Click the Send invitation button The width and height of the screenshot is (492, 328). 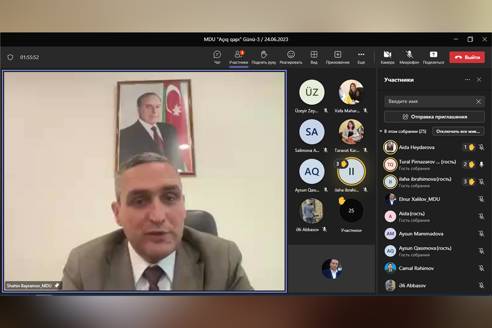434,117
